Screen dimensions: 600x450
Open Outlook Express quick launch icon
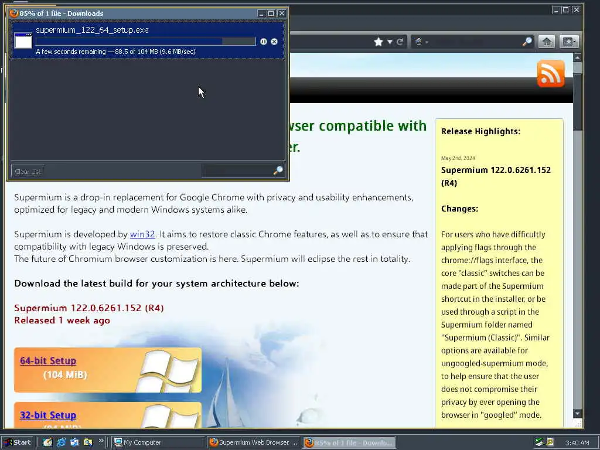point(74,442)
